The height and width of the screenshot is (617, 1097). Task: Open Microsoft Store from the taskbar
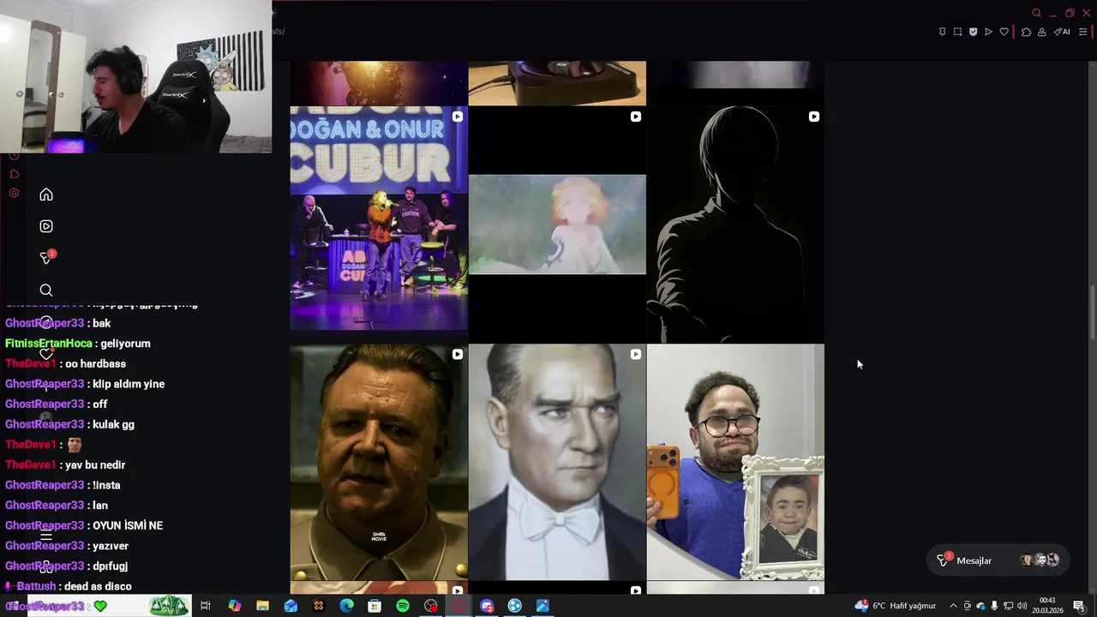pos(375,606)
